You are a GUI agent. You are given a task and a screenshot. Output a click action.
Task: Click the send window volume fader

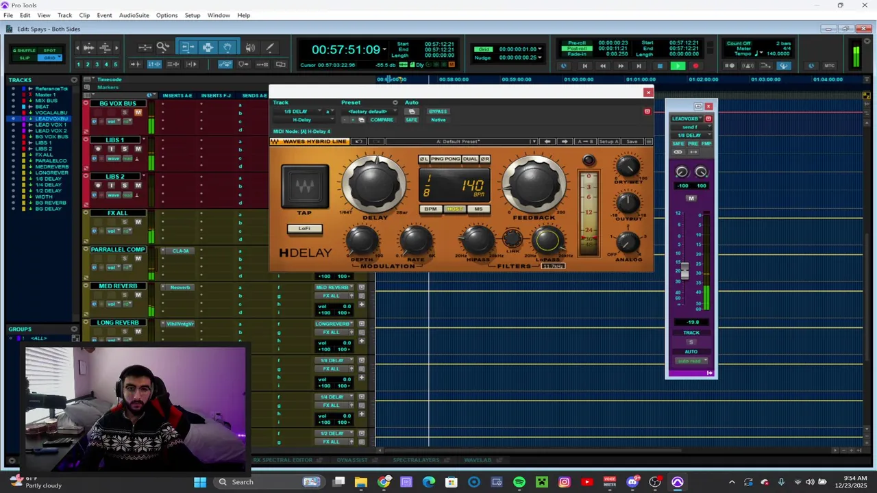[684, 270]
